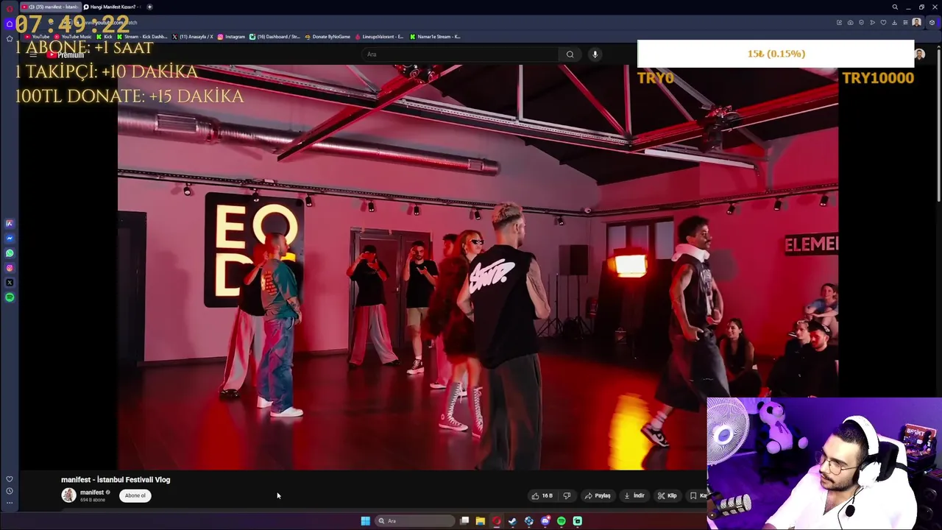942x530 pixels.
Task: Open sidebar Instagram icon
Action: pyautogui.click(x=10, y=268)
